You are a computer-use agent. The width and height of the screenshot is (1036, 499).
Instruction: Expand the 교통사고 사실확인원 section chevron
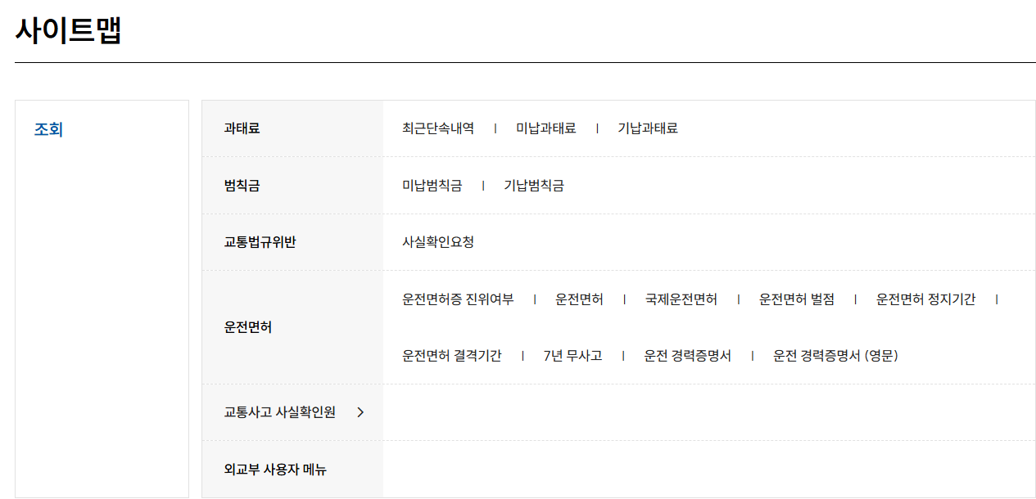pyautogui.click(x=360, y=412)
